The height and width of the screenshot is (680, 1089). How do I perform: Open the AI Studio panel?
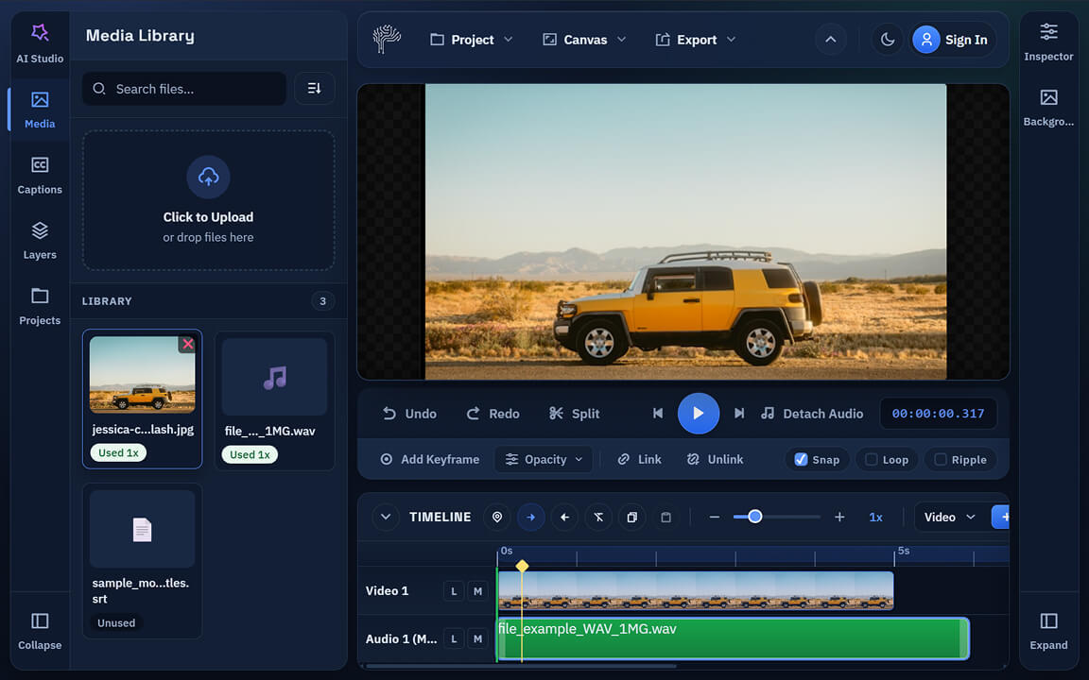coord(40,43)
